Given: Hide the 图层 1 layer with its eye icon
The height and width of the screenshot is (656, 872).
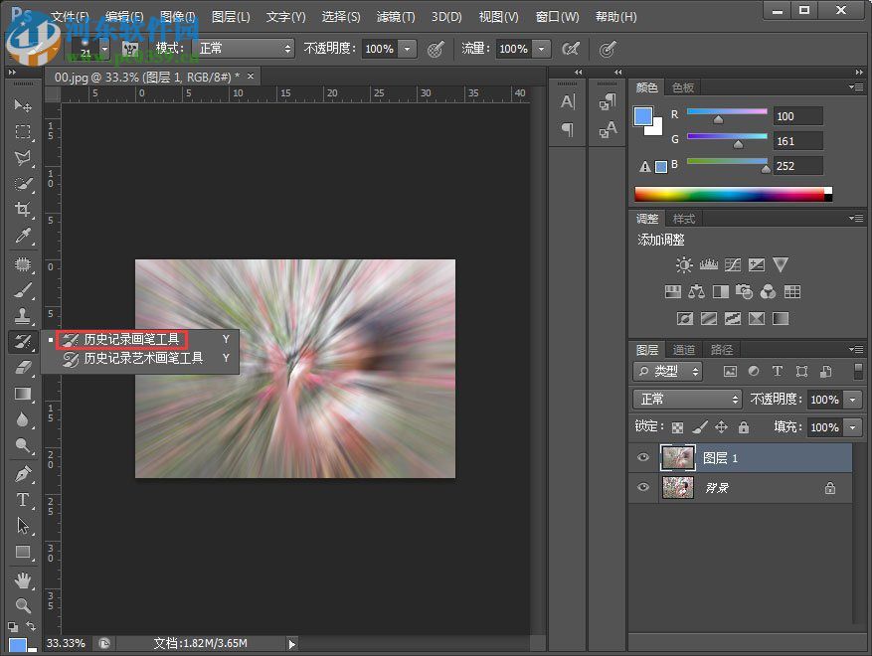Looking at the screenshot, I should [x=643, y=457].
